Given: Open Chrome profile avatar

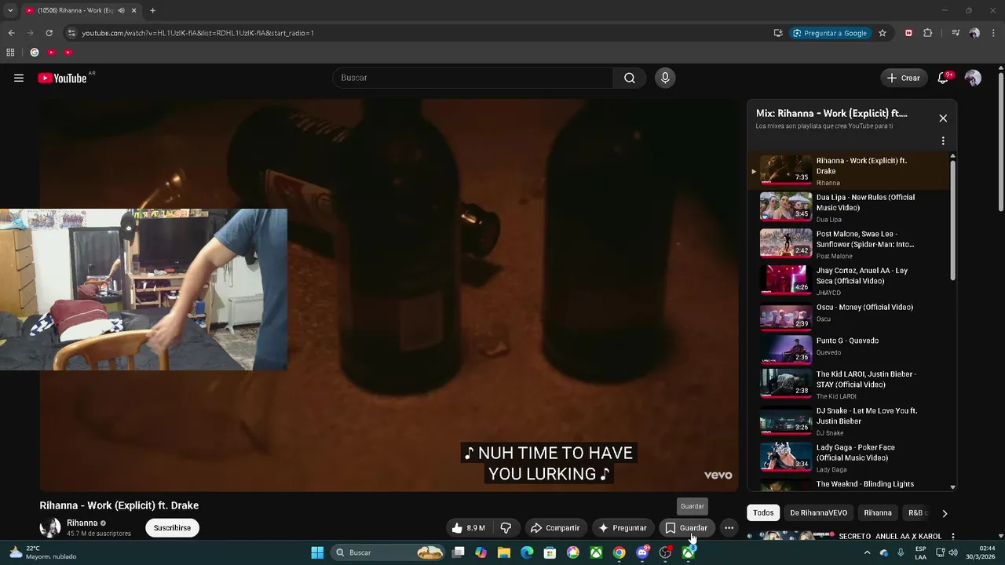Looking at the screenshot, I should click(974, 33).
